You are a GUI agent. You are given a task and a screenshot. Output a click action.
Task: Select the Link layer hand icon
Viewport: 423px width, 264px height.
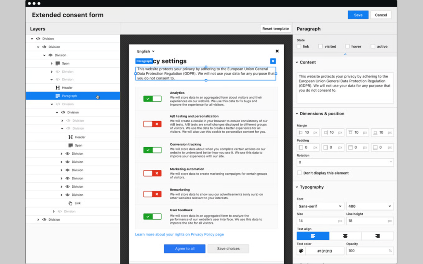coord(70,203)
